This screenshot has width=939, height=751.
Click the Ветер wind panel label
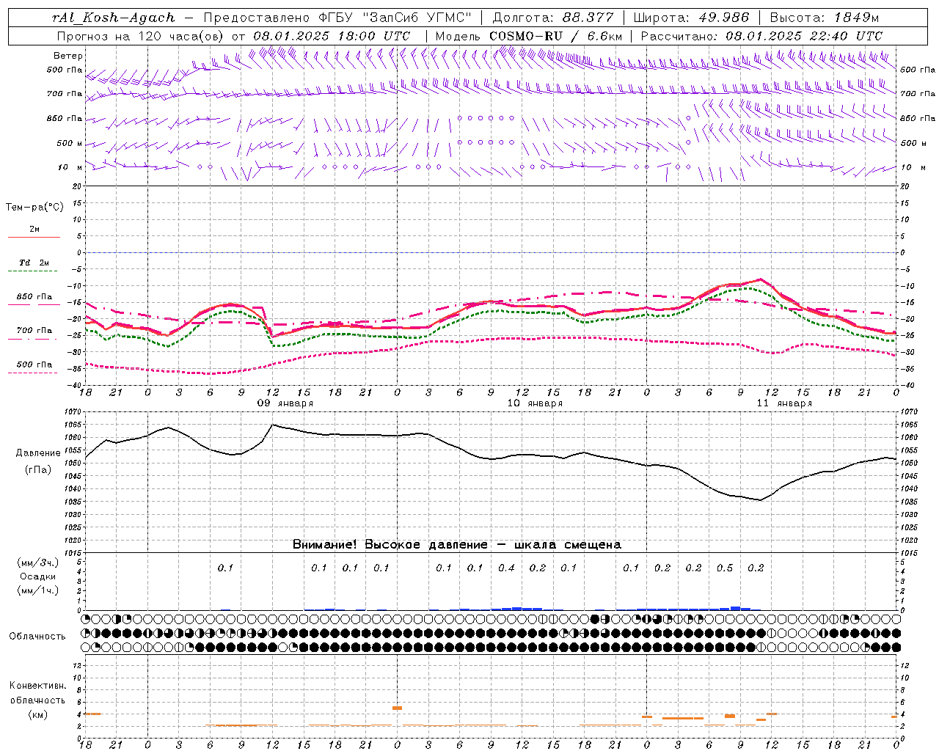(68, 56)
